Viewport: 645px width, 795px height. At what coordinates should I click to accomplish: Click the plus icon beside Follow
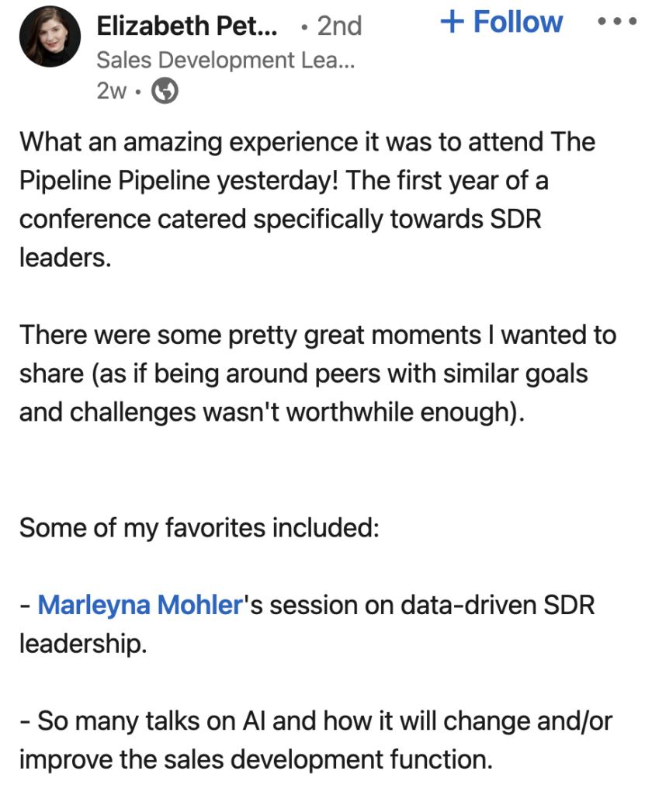click(452, 23)
